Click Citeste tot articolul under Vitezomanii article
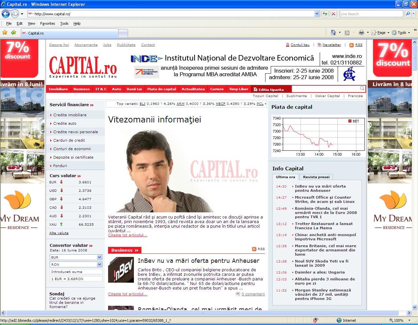This screenshot has height=325, width=418. (x=127, y=235)
